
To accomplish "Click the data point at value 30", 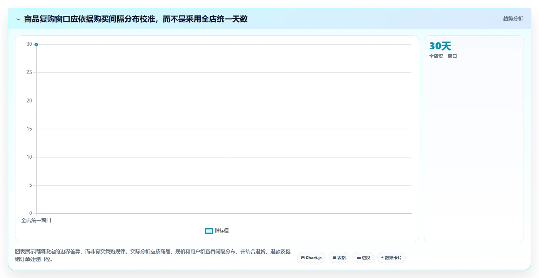I will pyautogui.click(x=36, y=45).
